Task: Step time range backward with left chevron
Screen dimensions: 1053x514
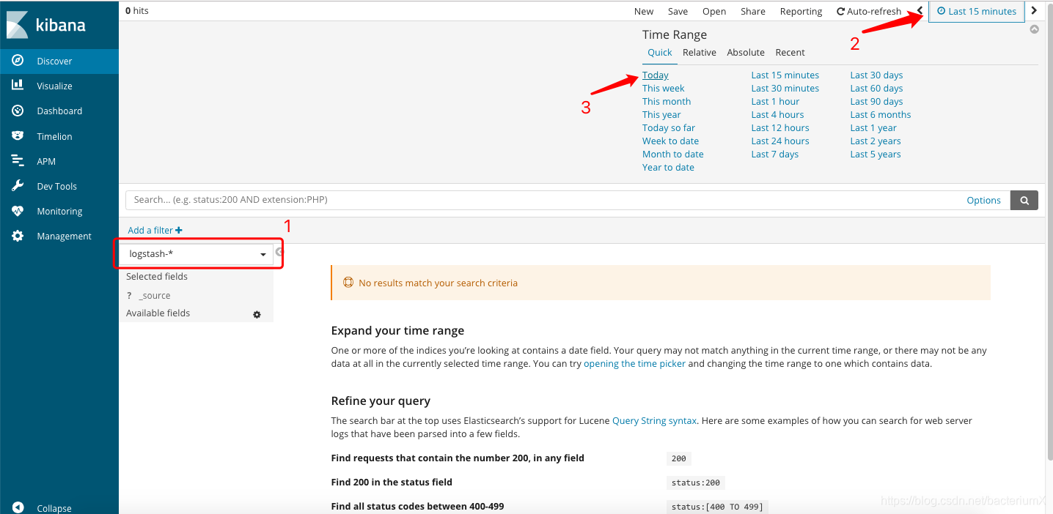Action: [x=920, y=11]
